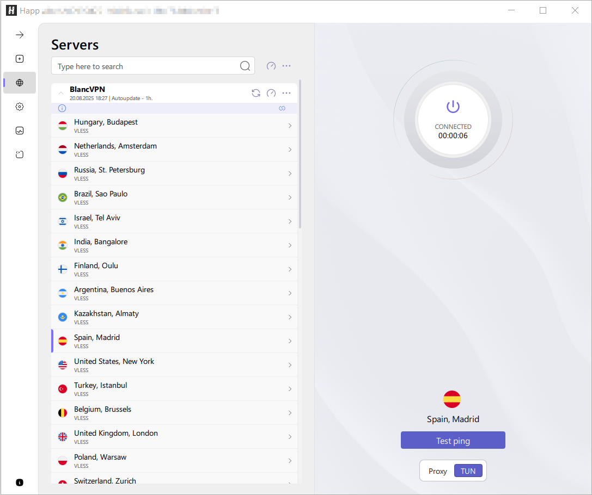Viewport: 592px width, 495px height.
Task: Click the magnifier search icon
Action: [245, 66]
